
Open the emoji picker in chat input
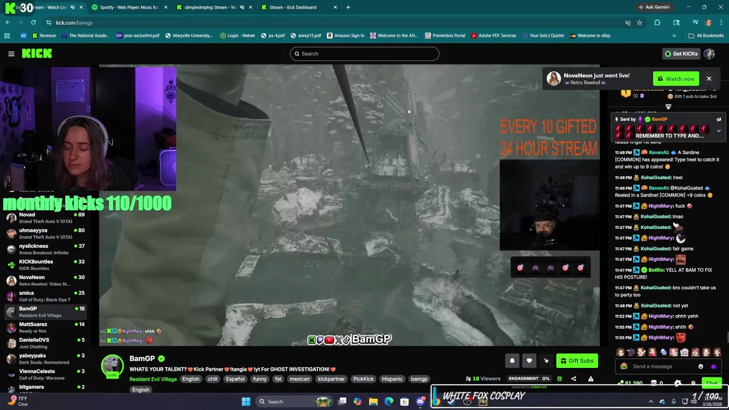701,367
